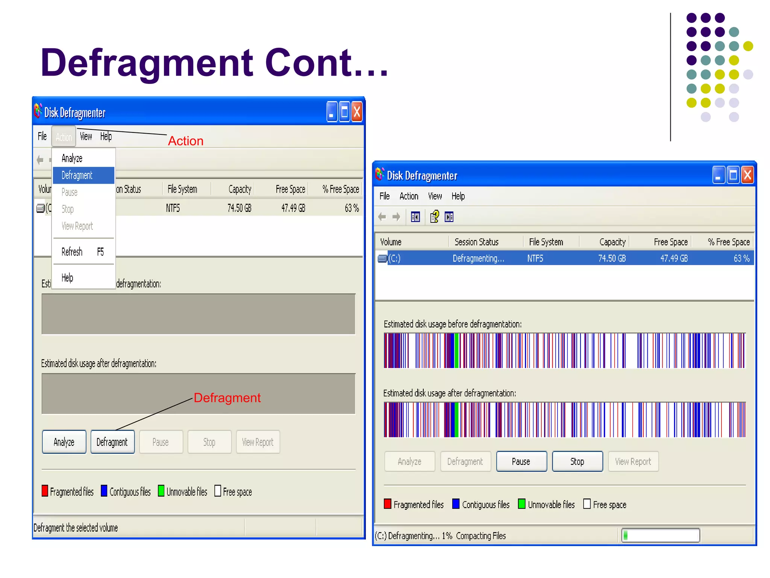Click Session Status column header in right window

(x=486, y=242)
